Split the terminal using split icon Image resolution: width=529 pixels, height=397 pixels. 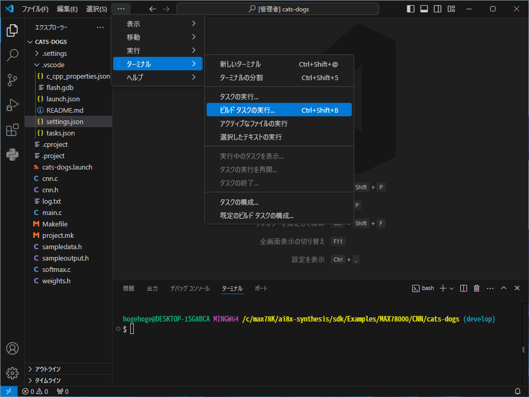(464, 288)
